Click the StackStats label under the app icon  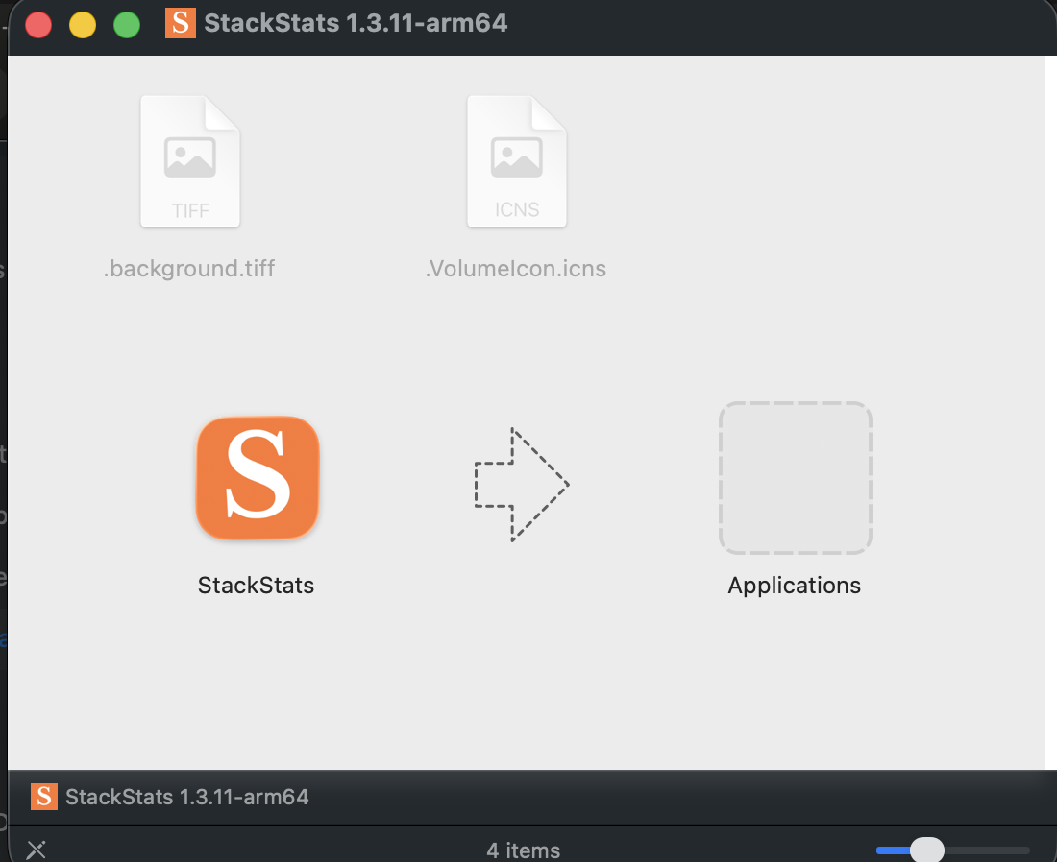tap(256, 585)
